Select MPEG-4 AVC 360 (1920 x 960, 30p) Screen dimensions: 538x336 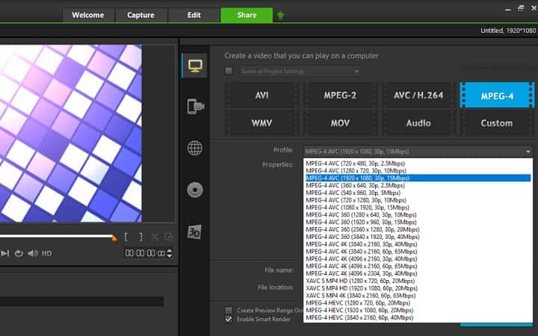(418, 222)
